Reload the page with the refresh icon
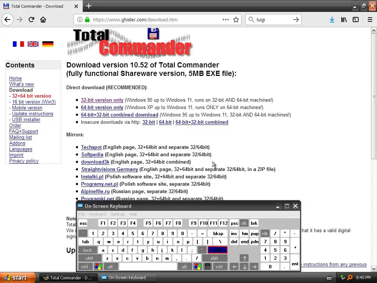 click(31, 20)
